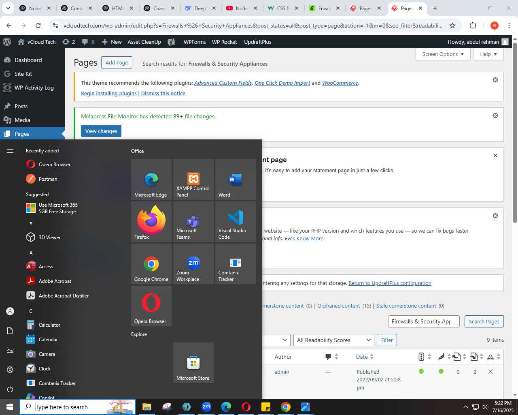Switch to the CSS browser tab
This screenshot has width=518, height=415.
click(283, 8)
